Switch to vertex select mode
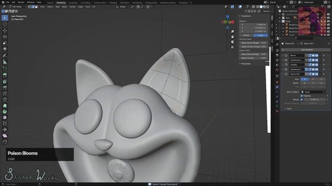The height and width of the screenshot is (186, 332). (30, 7)
